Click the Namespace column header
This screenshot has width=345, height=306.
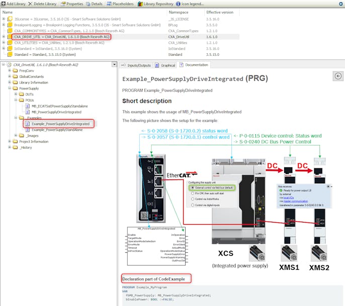point(179,12)
